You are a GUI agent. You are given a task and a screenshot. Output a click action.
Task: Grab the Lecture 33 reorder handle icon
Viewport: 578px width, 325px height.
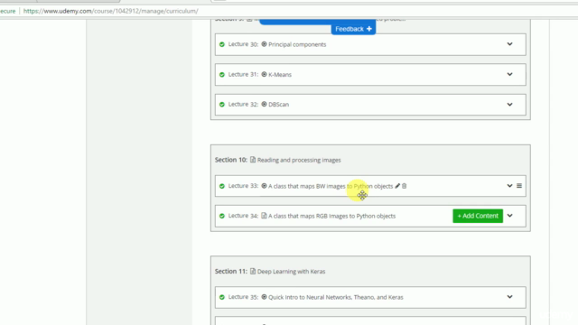point(519,186)
